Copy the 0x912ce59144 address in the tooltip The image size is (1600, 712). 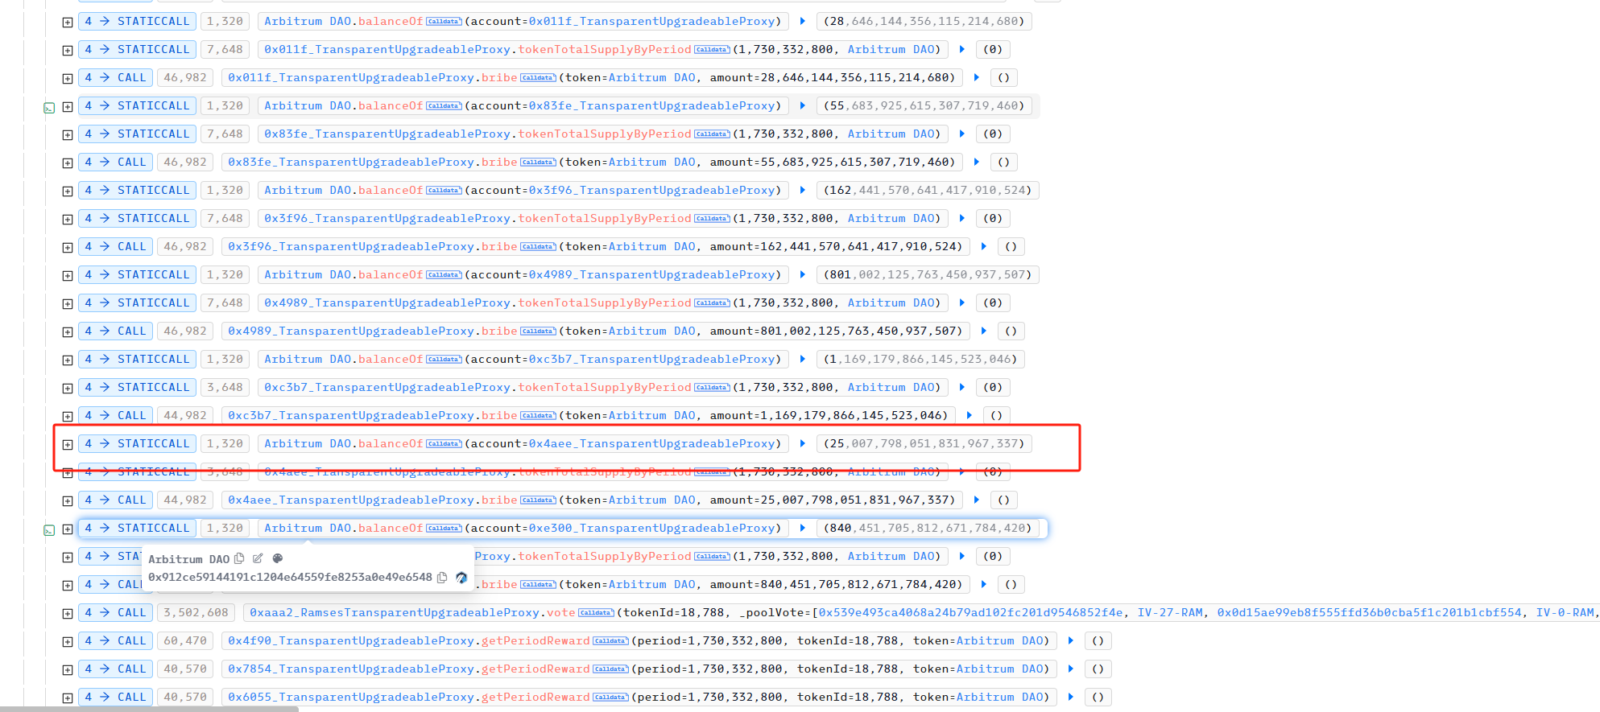[x=442, y=578]
